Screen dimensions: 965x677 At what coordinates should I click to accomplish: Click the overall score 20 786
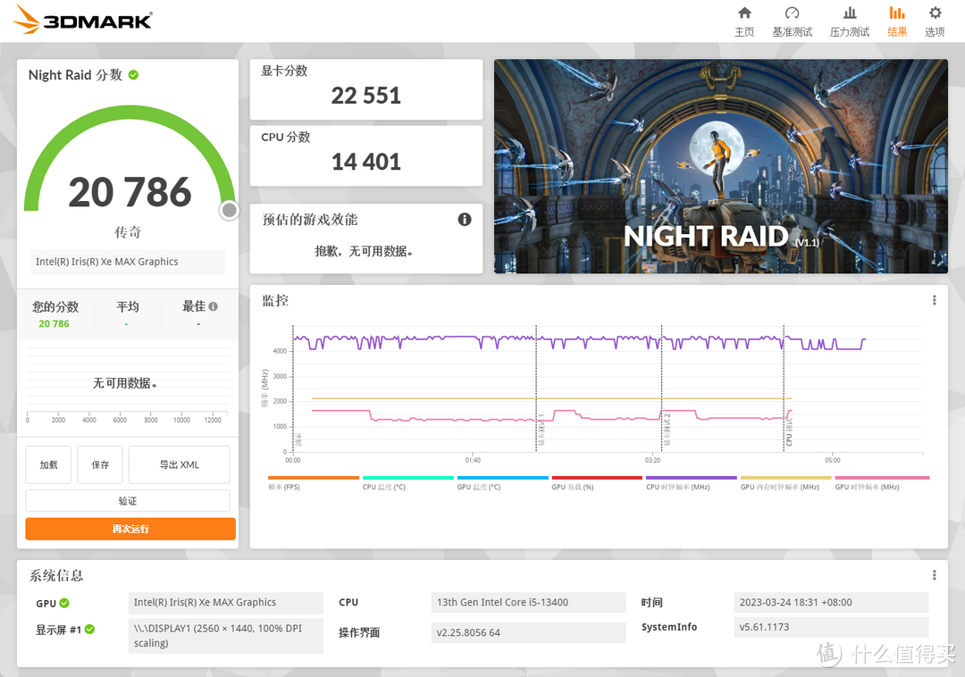(x=130, y=192)
